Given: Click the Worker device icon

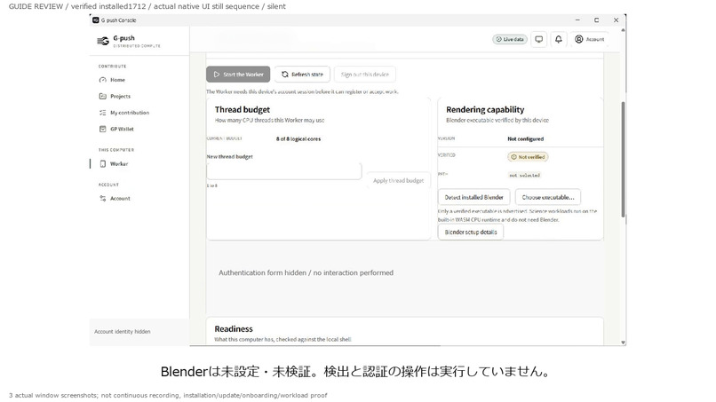Looking at the screenshot, I should [x=103, y=164].
